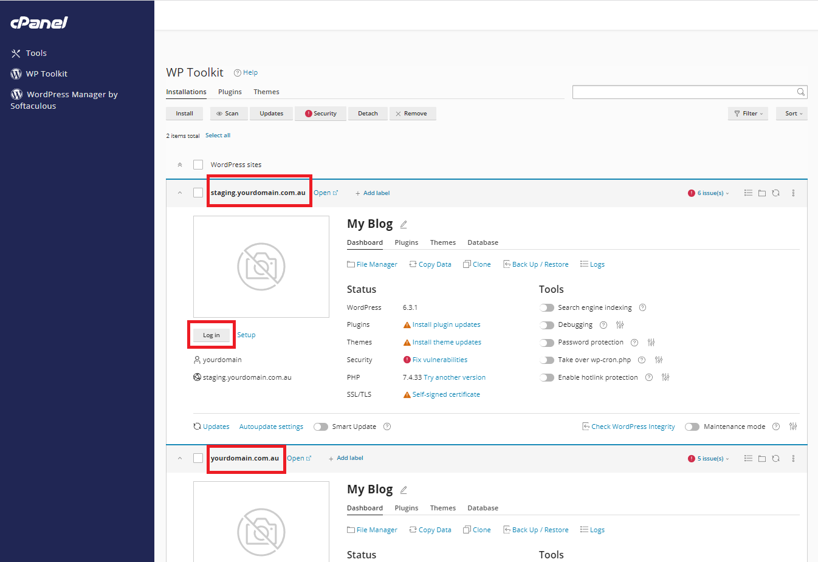This screenshot has height=562, width=818.
Task: Open the Sort dropdown
Action: [x=792, y=114]
